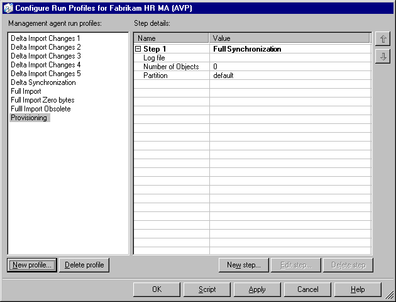
Task: Click the Name column header
Action: (171, 38)
